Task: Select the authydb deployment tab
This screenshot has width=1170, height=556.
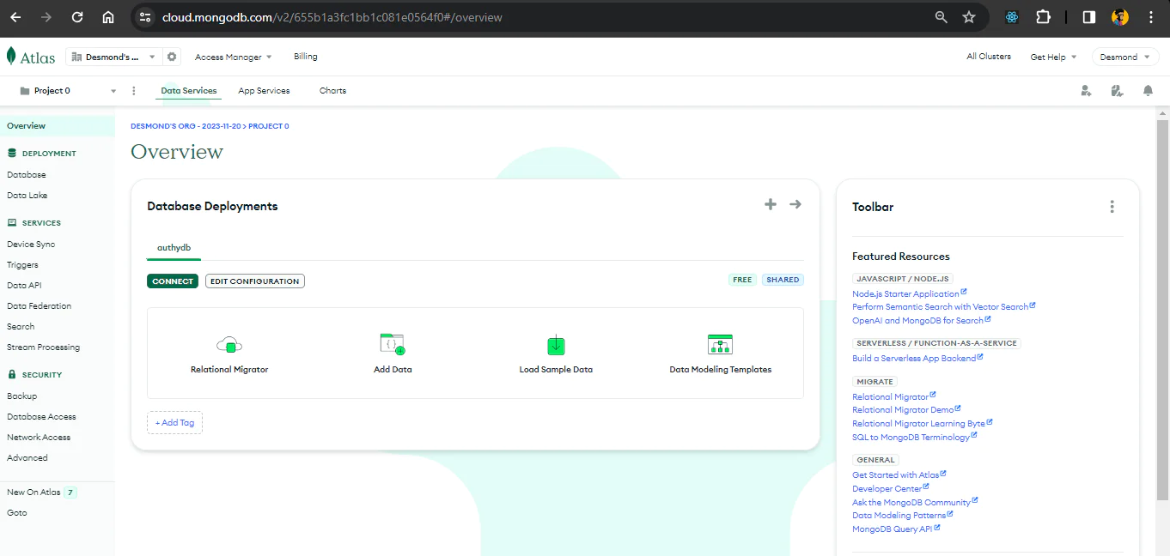Action: (174, 248)
